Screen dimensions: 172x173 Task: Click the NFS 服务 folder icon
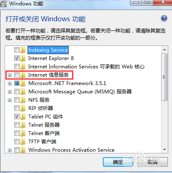(22, 100)
